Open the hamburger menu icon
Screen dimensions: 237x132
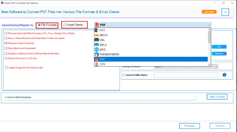pos(225,12)
